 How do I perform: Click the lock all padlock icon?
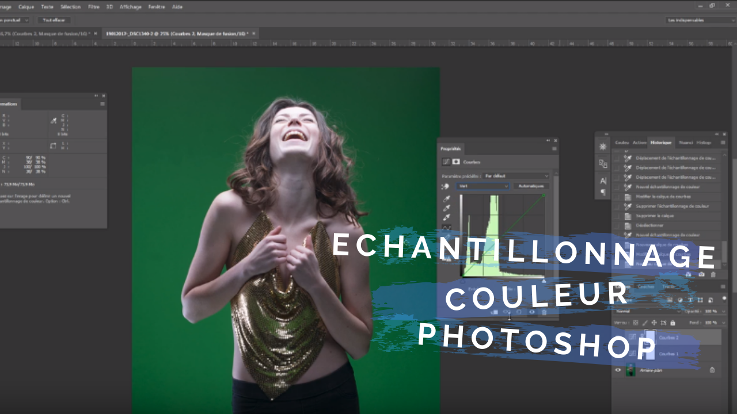(673, 323)
